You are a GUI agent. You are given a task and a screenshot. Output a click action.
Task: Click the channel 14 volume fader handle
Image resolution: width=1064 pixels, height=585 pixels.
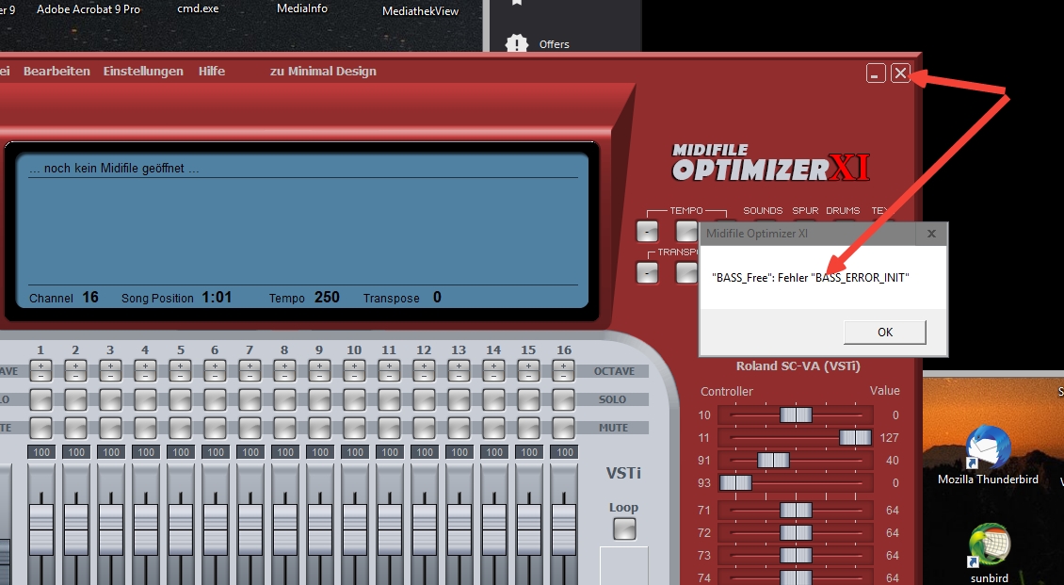(x=494, y=530)
